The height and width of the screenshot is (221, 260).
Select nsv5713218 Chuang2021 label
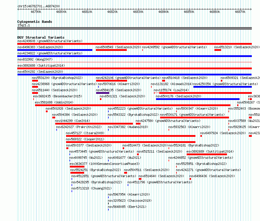(x=91, y=188)
